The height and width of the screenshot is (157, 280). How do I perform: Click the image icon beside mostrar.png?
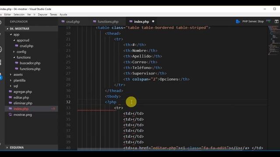pos(10,115)
